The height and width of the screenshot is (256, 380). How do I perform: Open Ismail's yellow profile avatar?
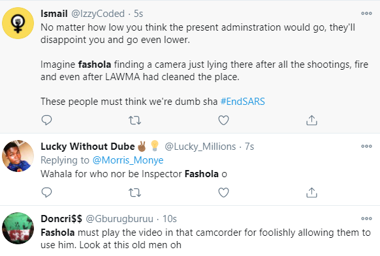[18, 23]
